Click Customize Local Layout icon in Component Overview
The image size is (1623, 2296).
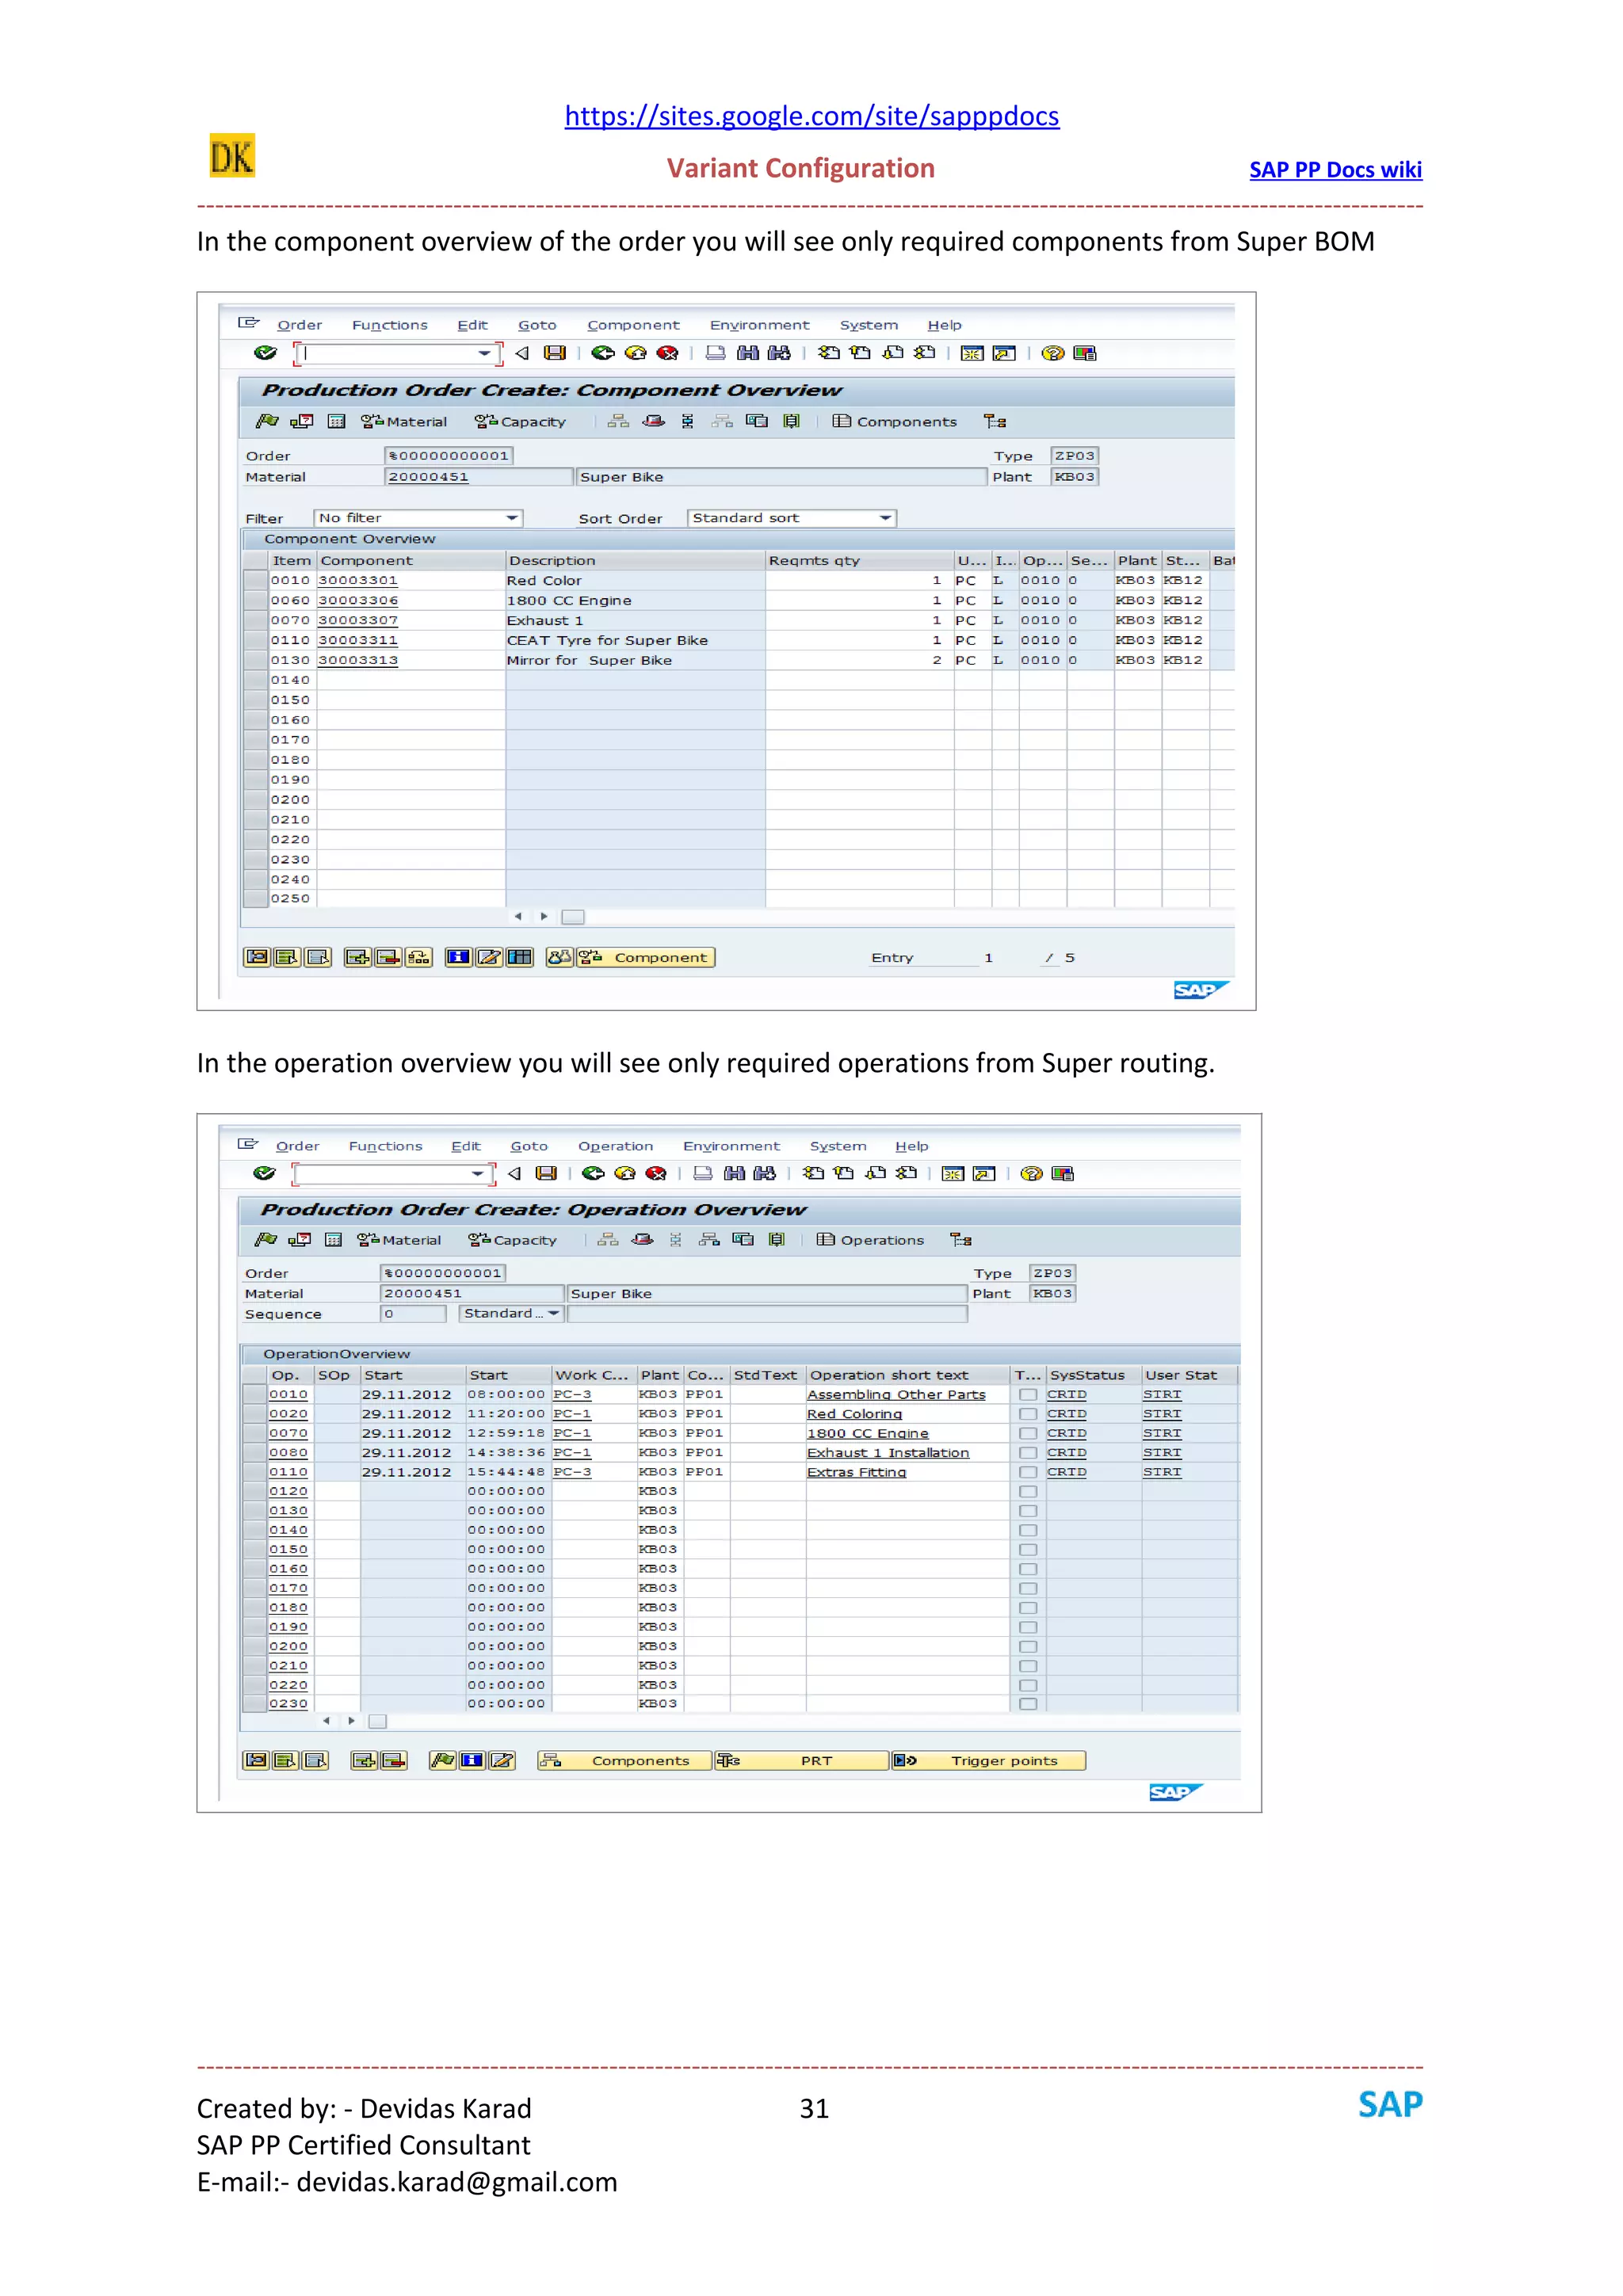click(x=1085, y=353)
